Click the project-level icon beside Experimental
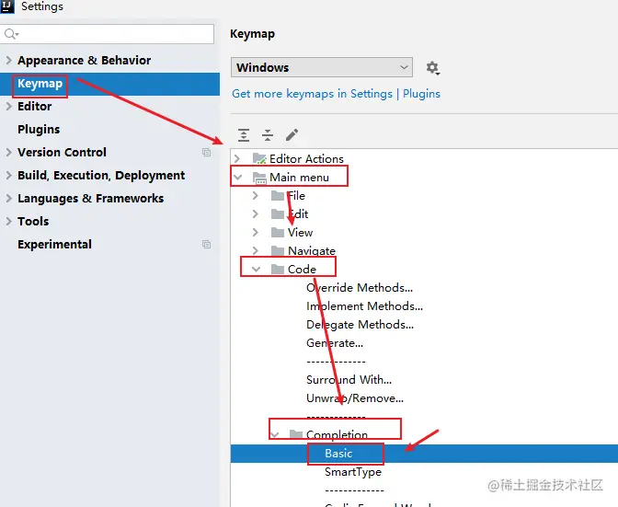 tap(206, 244)
